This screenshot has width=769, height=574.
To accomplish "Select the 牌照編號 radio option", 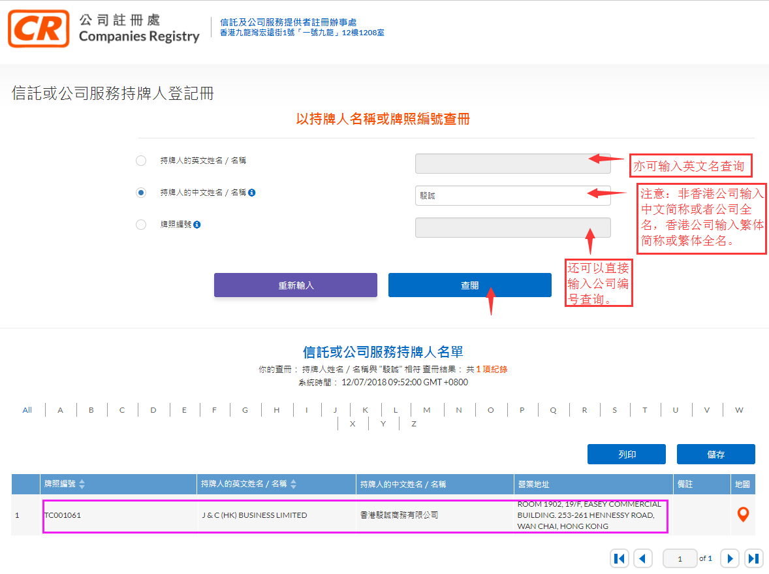I will click(141, 225).
